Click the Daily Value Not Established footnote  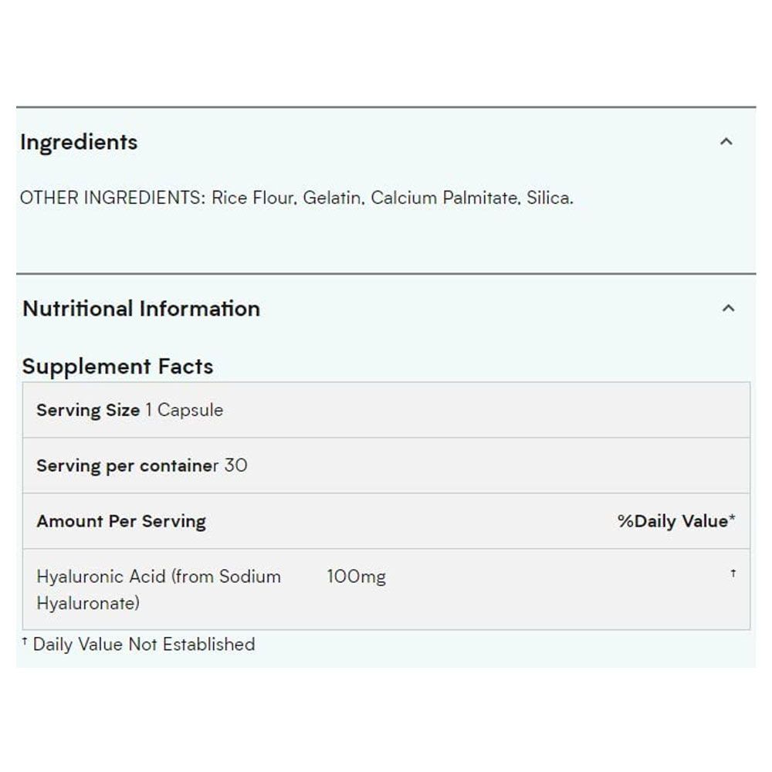point(139,644)
